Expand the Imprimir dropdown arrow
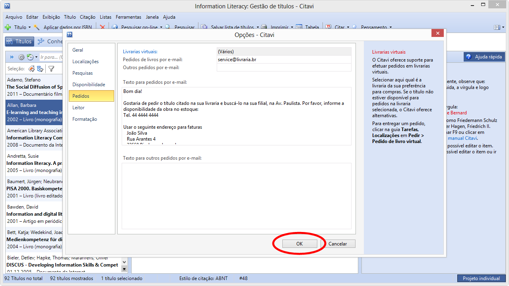 (x=292, y=27)
